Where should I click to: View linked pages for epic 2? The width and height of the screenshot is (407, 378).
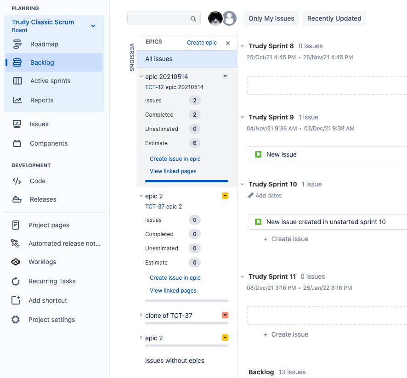[x=173, y=291]
